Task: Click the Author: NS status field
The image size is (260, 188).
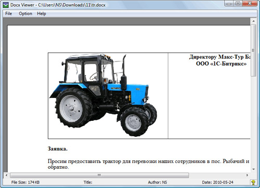Action: click(158, 182)
